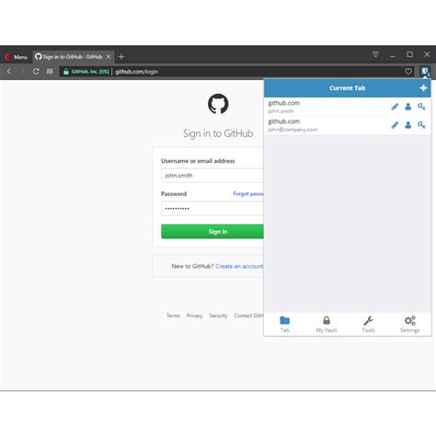
Task: Reload the current page
Action: (x=36, y=72)
